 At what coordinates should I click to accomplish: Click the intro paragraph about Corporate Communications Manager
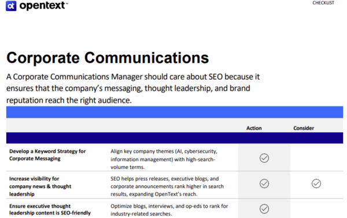click(133, 88)
